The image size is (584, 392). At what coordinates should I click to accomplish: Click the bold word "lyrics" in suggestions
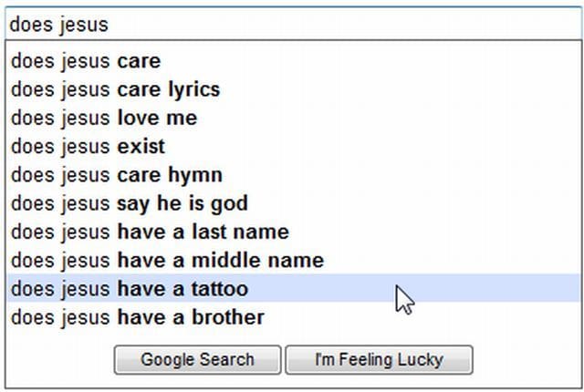coord(194,90)
